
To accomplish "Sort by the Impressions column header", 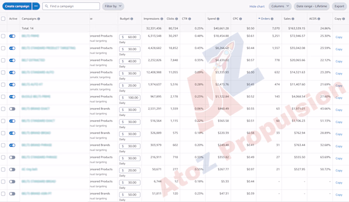I will [152, 19].
